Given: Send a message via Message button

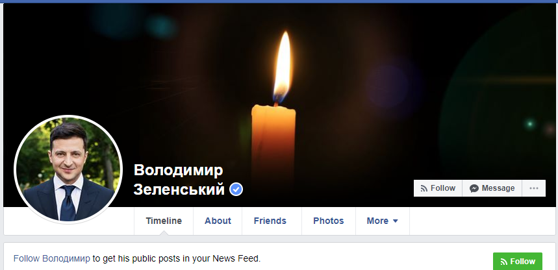Looking at the screenshot, I should (492, 188).
